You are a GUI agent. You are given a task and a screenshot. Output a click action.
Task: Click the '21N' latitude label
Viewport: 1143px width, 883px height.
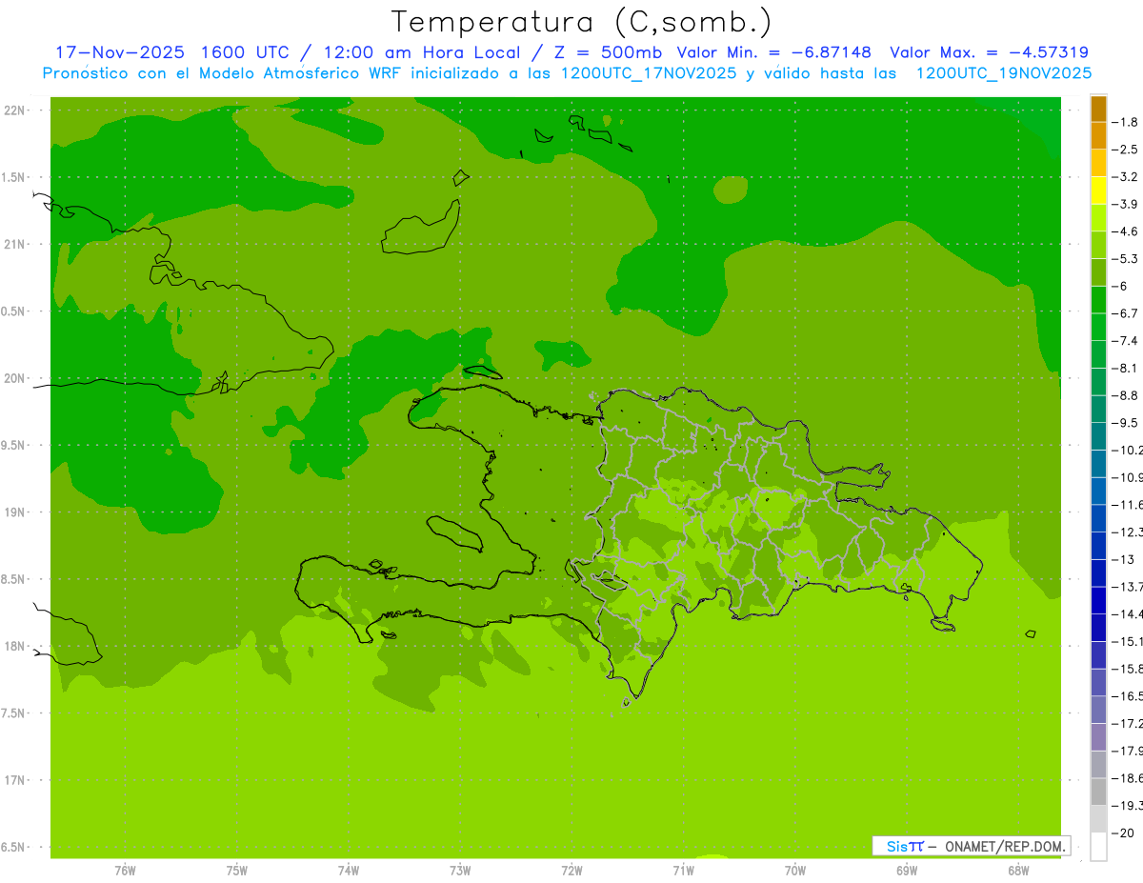pos(15,245)
